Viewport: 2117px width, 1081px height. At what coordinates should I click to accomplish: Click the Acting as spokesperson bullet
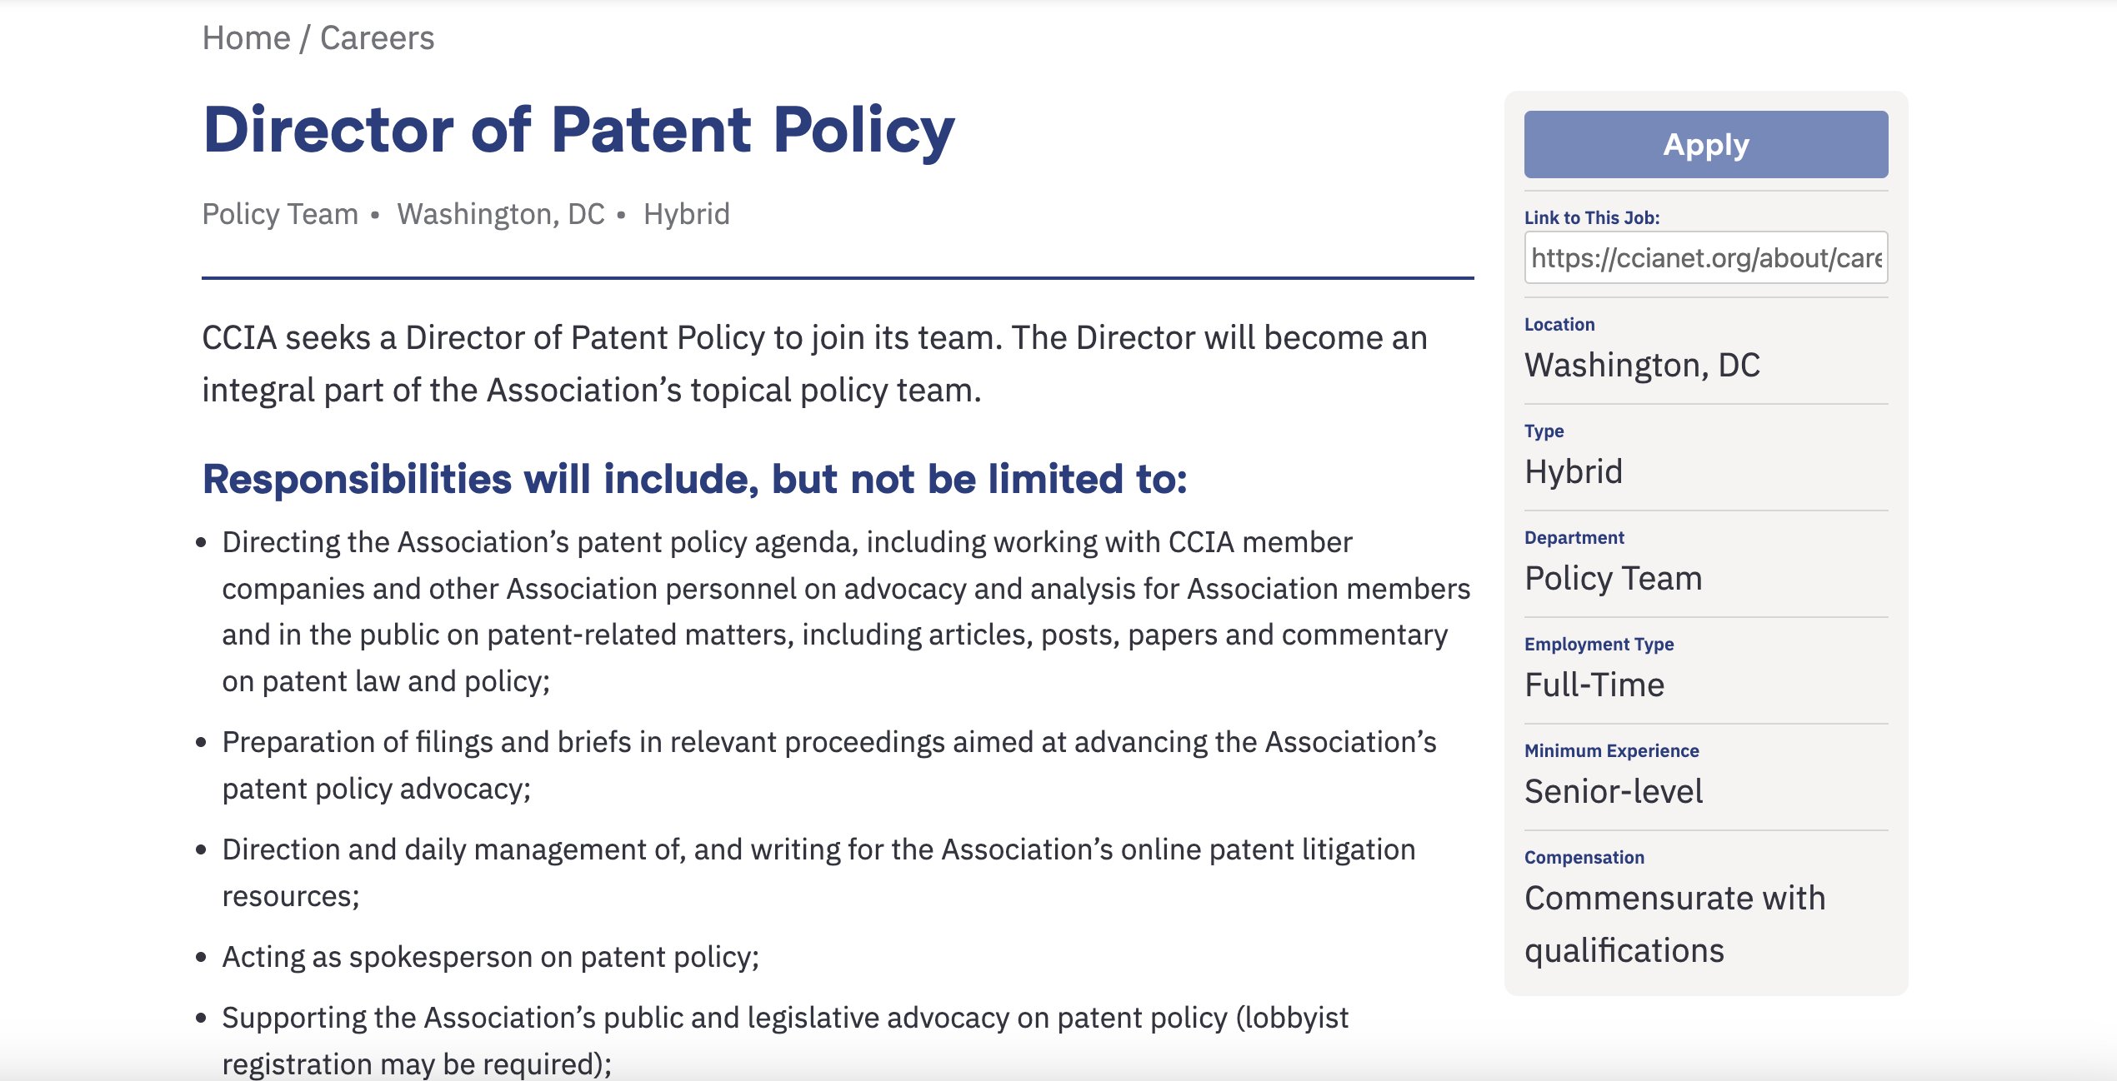click(490, 957)
